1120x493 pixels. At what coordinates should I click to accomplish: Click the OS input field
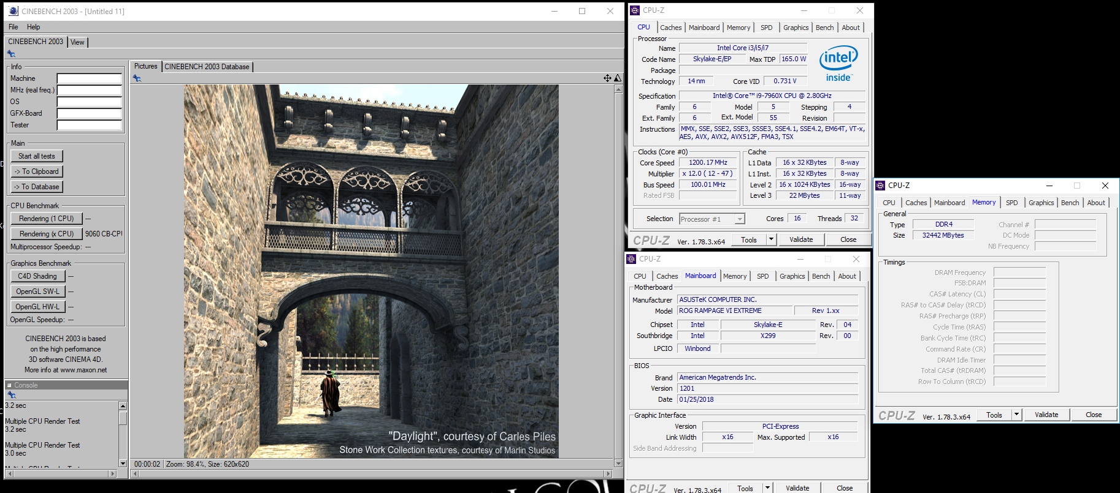tap(90, 102)
